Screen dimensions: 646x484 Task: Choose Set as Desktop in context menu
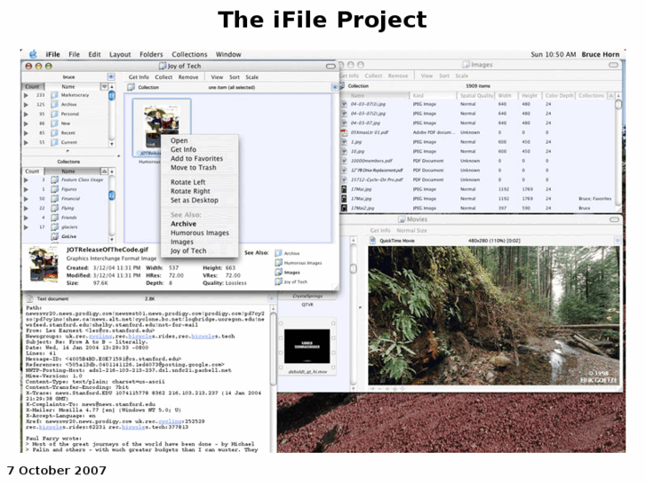[x=195, y=200]
